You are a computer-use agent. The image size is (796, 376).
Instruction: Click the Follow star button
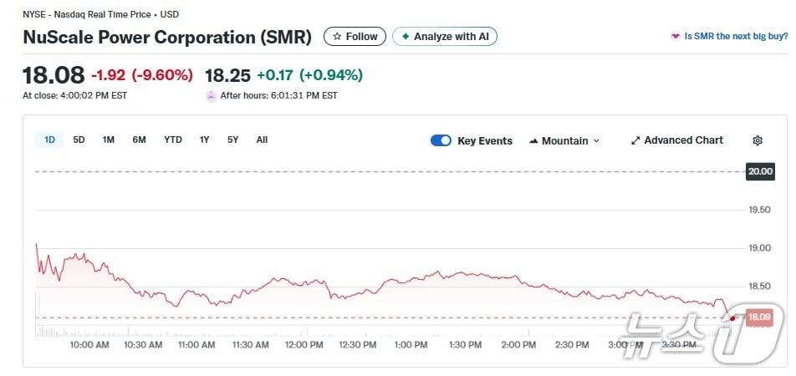355,37
